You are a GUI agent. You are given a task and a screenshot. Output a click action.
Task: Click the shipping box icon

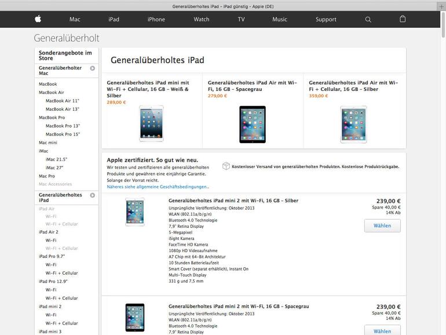[x=226, y=166]
